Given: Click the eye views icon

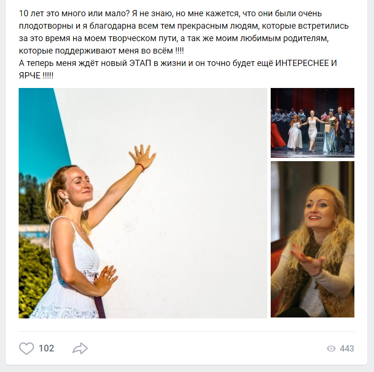Looking at the screenshot, I should click(331, 349).
